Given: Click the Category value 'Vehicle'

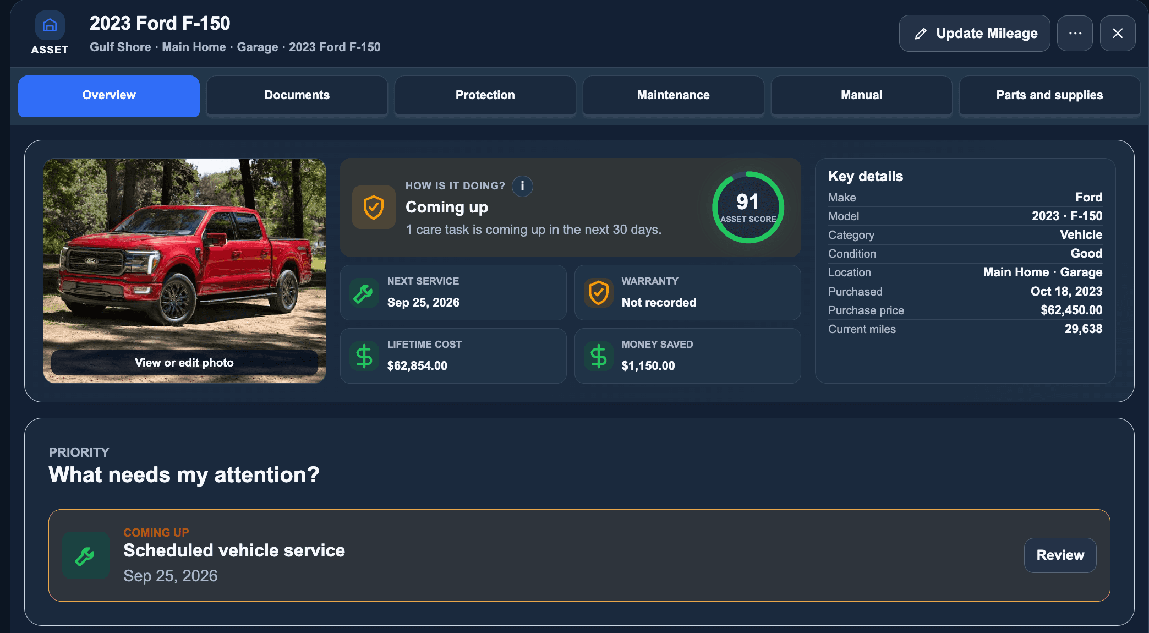Looking at the screenshot, I should point(1081,235).
